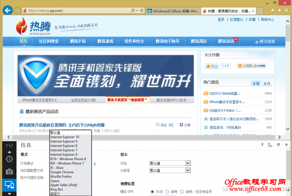This screenshot has height=196, width=292.
Task: Click the console toggle icon in F12 header
Action: (270, 145)
